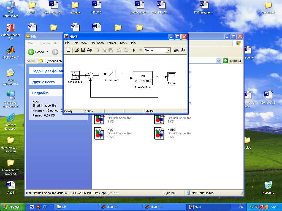Open a model with the Open folder icon
This screenshot has height=211, width=282.
click(x=77, y=50)
